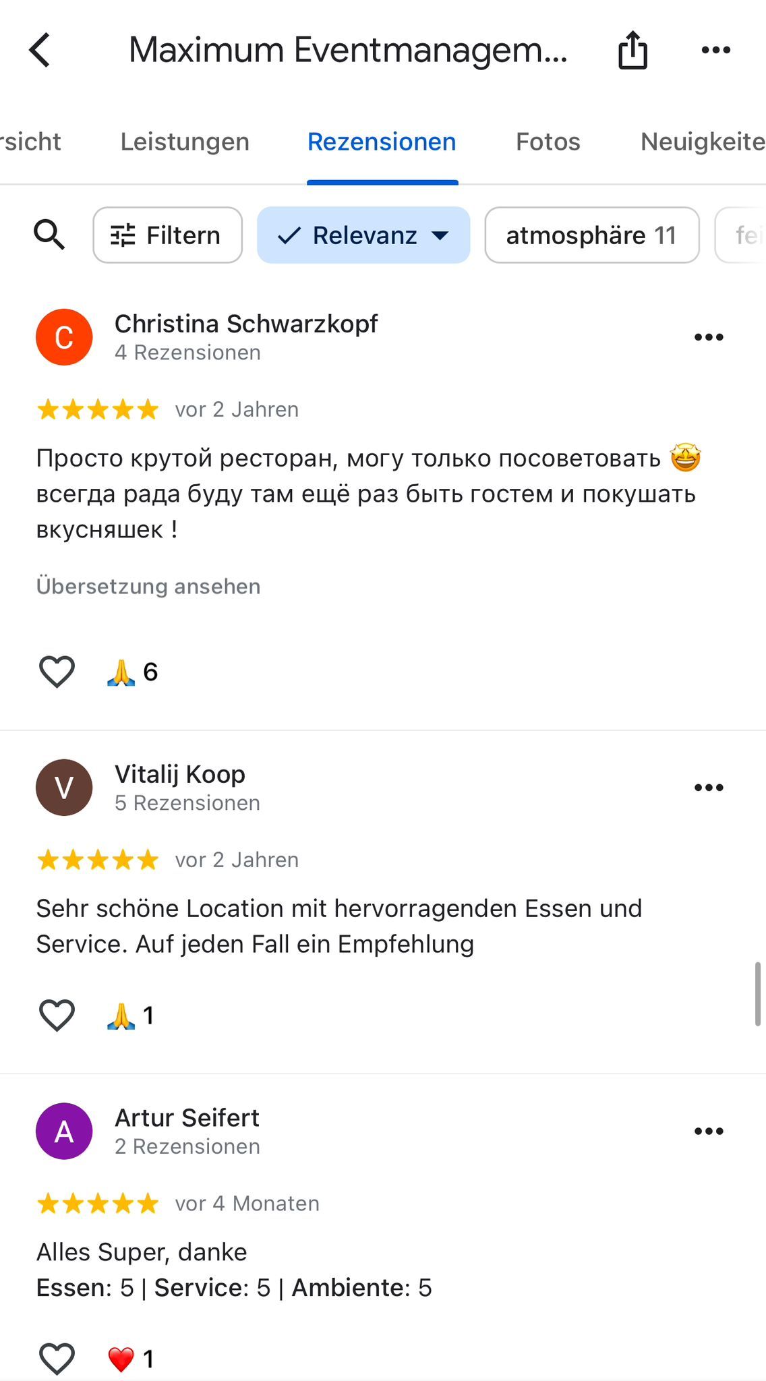Tap Christina Schwarzkopf's orange avatar
Image resolution: width=766 pixels, height=1381 pixels.
pos(64,337)
